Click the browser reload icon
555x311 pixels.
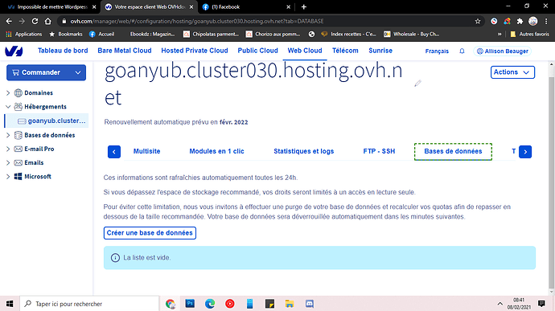35,21
